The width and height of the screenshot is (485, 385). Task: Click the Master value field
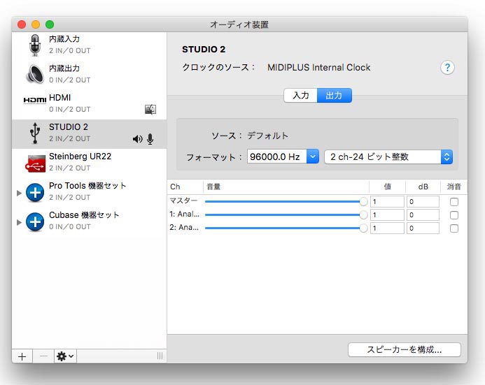(x=387, y=202)
